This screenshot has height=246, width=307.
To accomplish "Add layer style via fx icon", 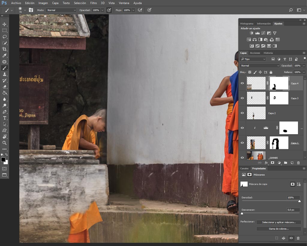I will tap(266, 163).
